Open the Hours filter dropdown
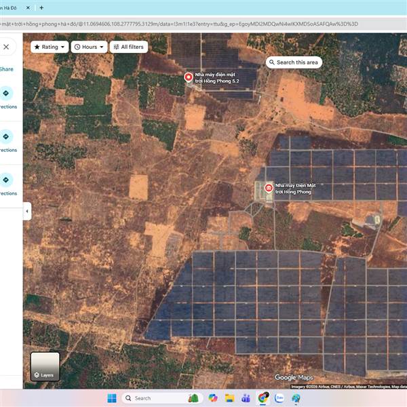Image resolution: width=407 pixels, height=407 pixels. pyautogui.click(x=90, y=47)
